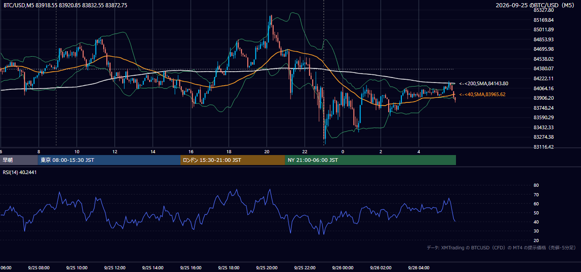Click the データ: XMTrading data source caption
The image size is (581, 272).
501,248
